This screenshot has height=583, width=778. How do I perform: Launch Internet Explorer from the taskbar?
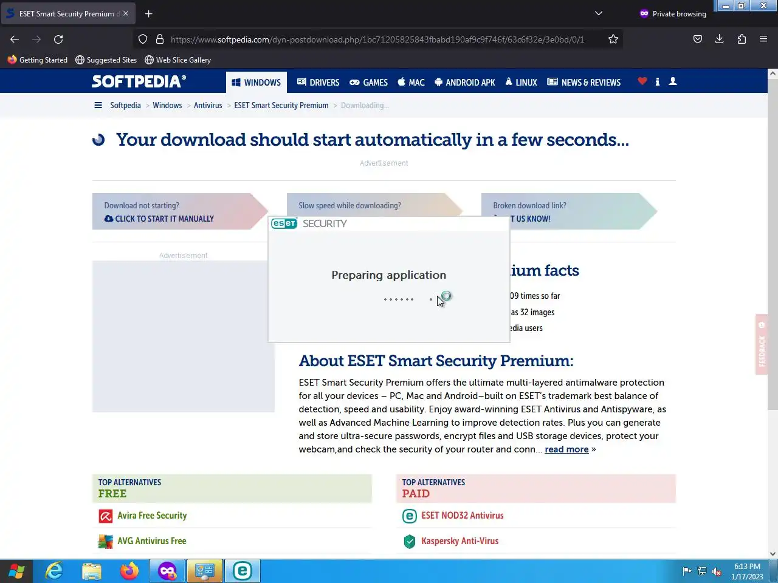tap(54, 571)
